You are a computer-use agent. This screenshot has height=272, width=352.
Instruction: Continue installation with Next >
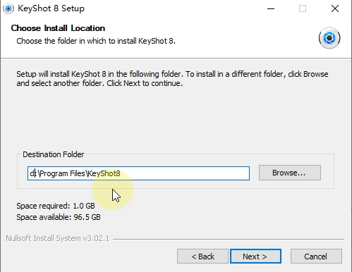(x=255, y=256)
